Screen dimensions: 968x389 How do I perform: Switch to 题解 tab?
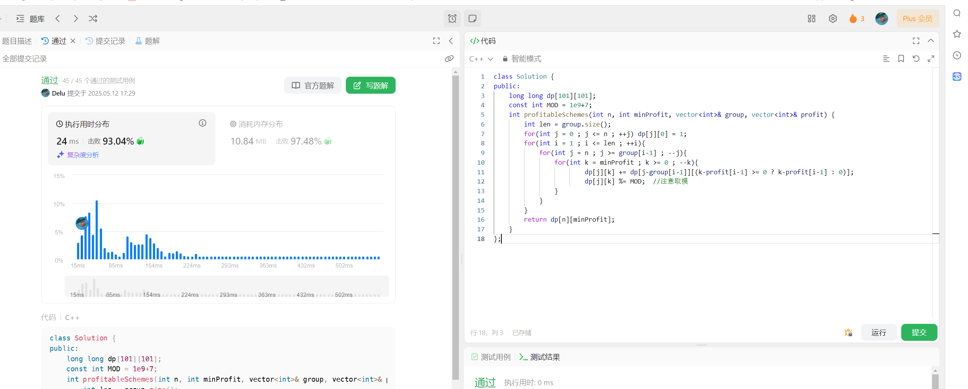point(147,41)
